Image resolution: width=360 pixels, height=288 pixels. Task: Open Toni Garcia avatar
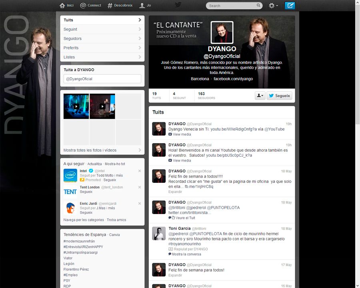tap(159, 233)
